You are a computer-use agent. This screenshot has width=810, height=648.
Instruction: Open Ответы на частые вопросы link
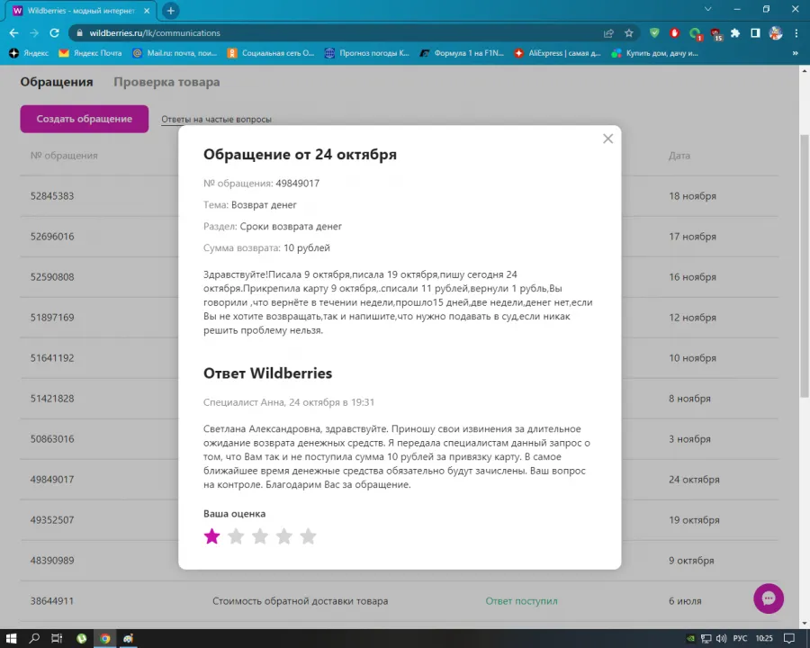click(x=216, y=120)
